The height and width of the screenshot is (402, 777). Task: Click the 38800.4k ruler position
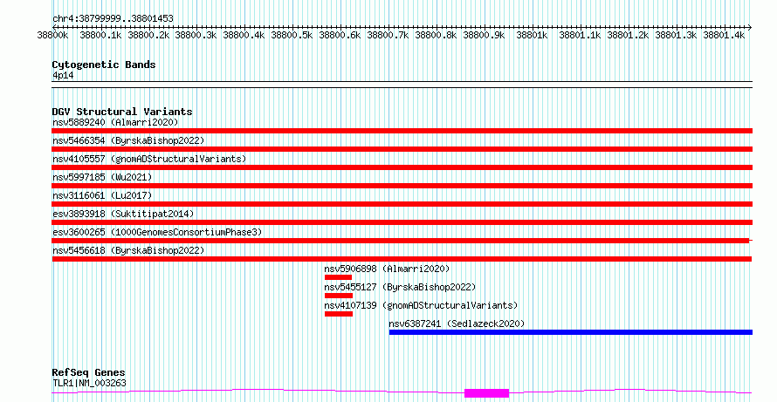point(244,35)
